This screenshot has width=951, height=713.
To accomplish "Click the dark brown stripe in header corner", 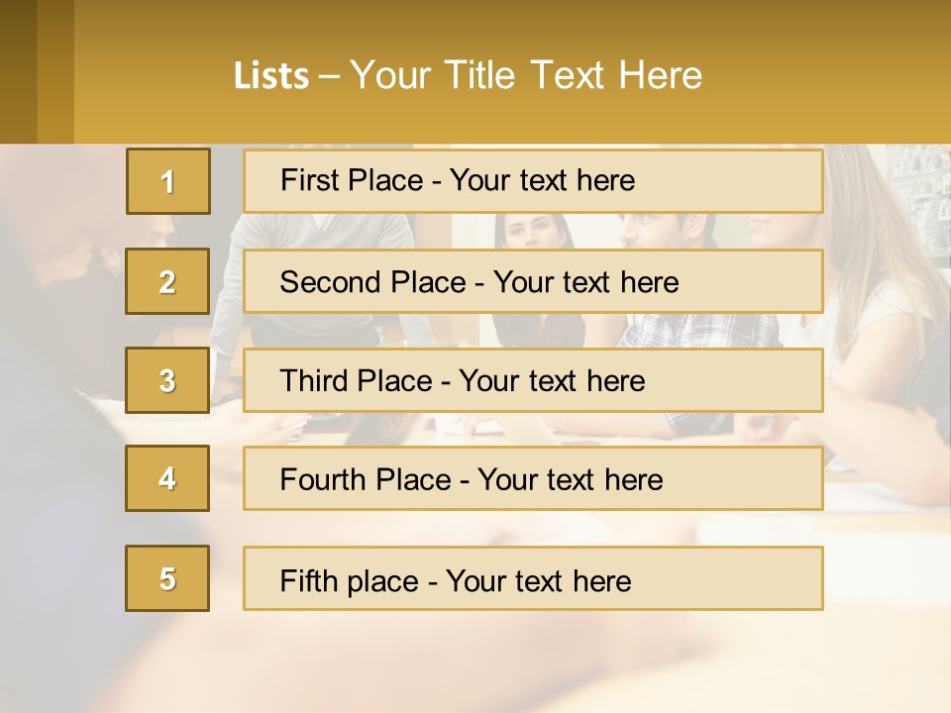I will click(18, 71).
